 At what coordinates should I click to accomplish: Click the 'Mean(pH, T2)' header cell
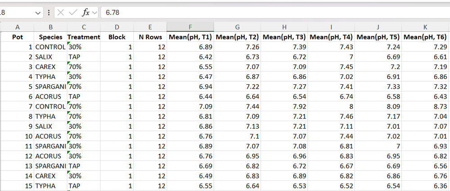click(x=237, y=37)
